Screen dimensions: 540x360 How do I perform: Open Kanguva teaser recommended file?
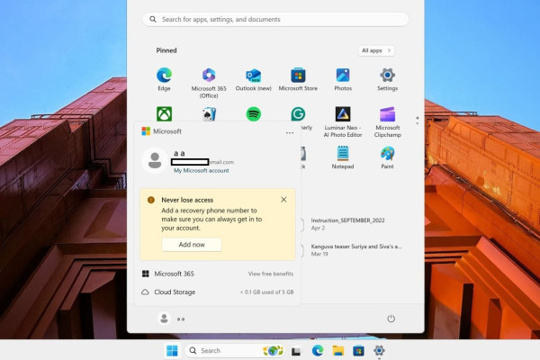[351, 250]
